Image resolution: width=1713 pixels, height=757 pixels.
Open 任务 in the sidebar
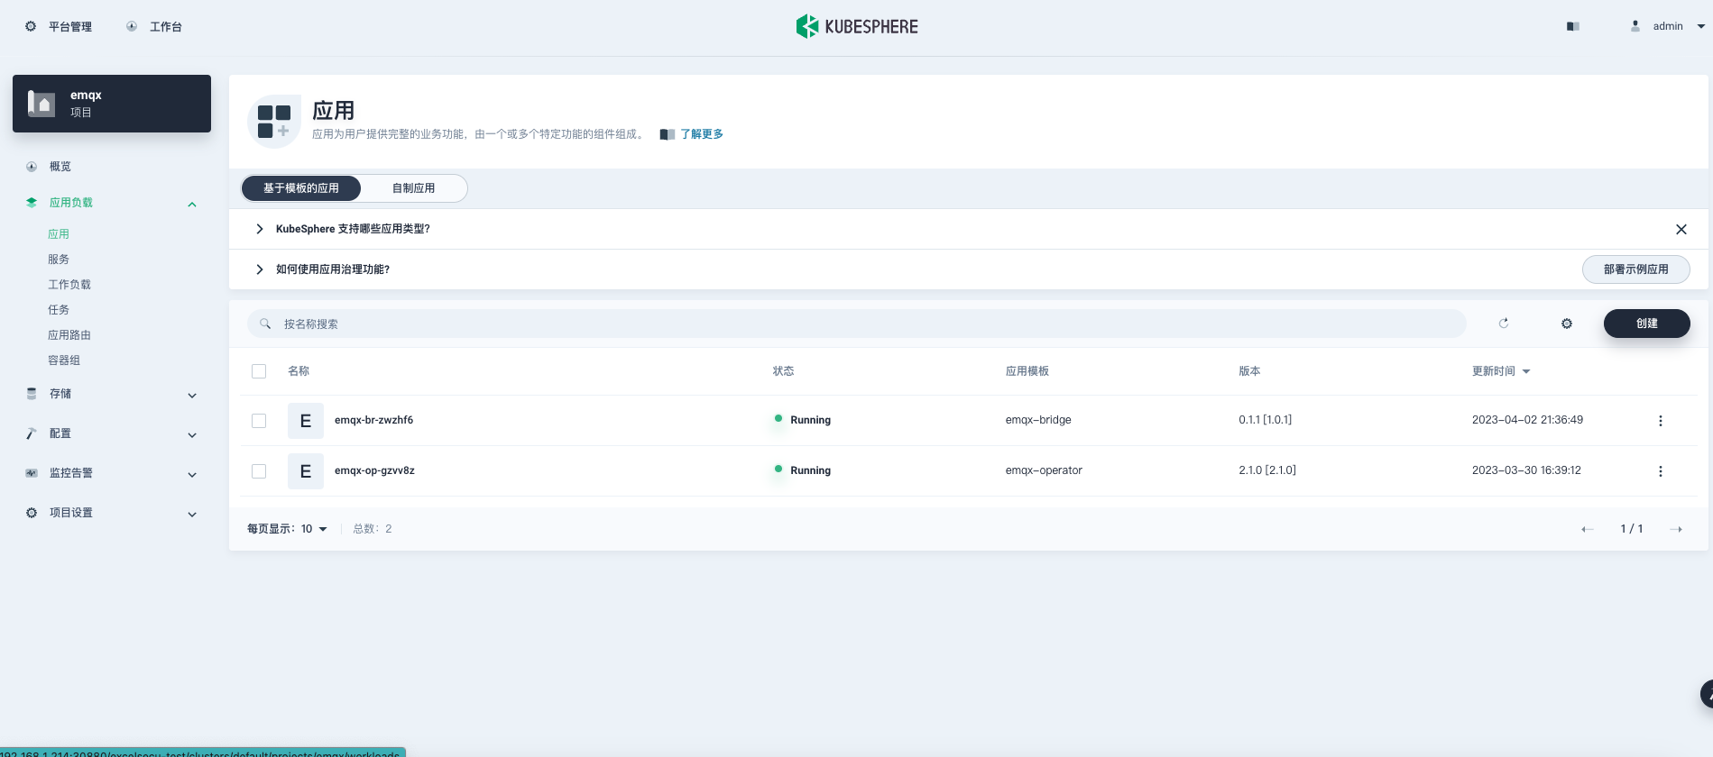(59, 310)
